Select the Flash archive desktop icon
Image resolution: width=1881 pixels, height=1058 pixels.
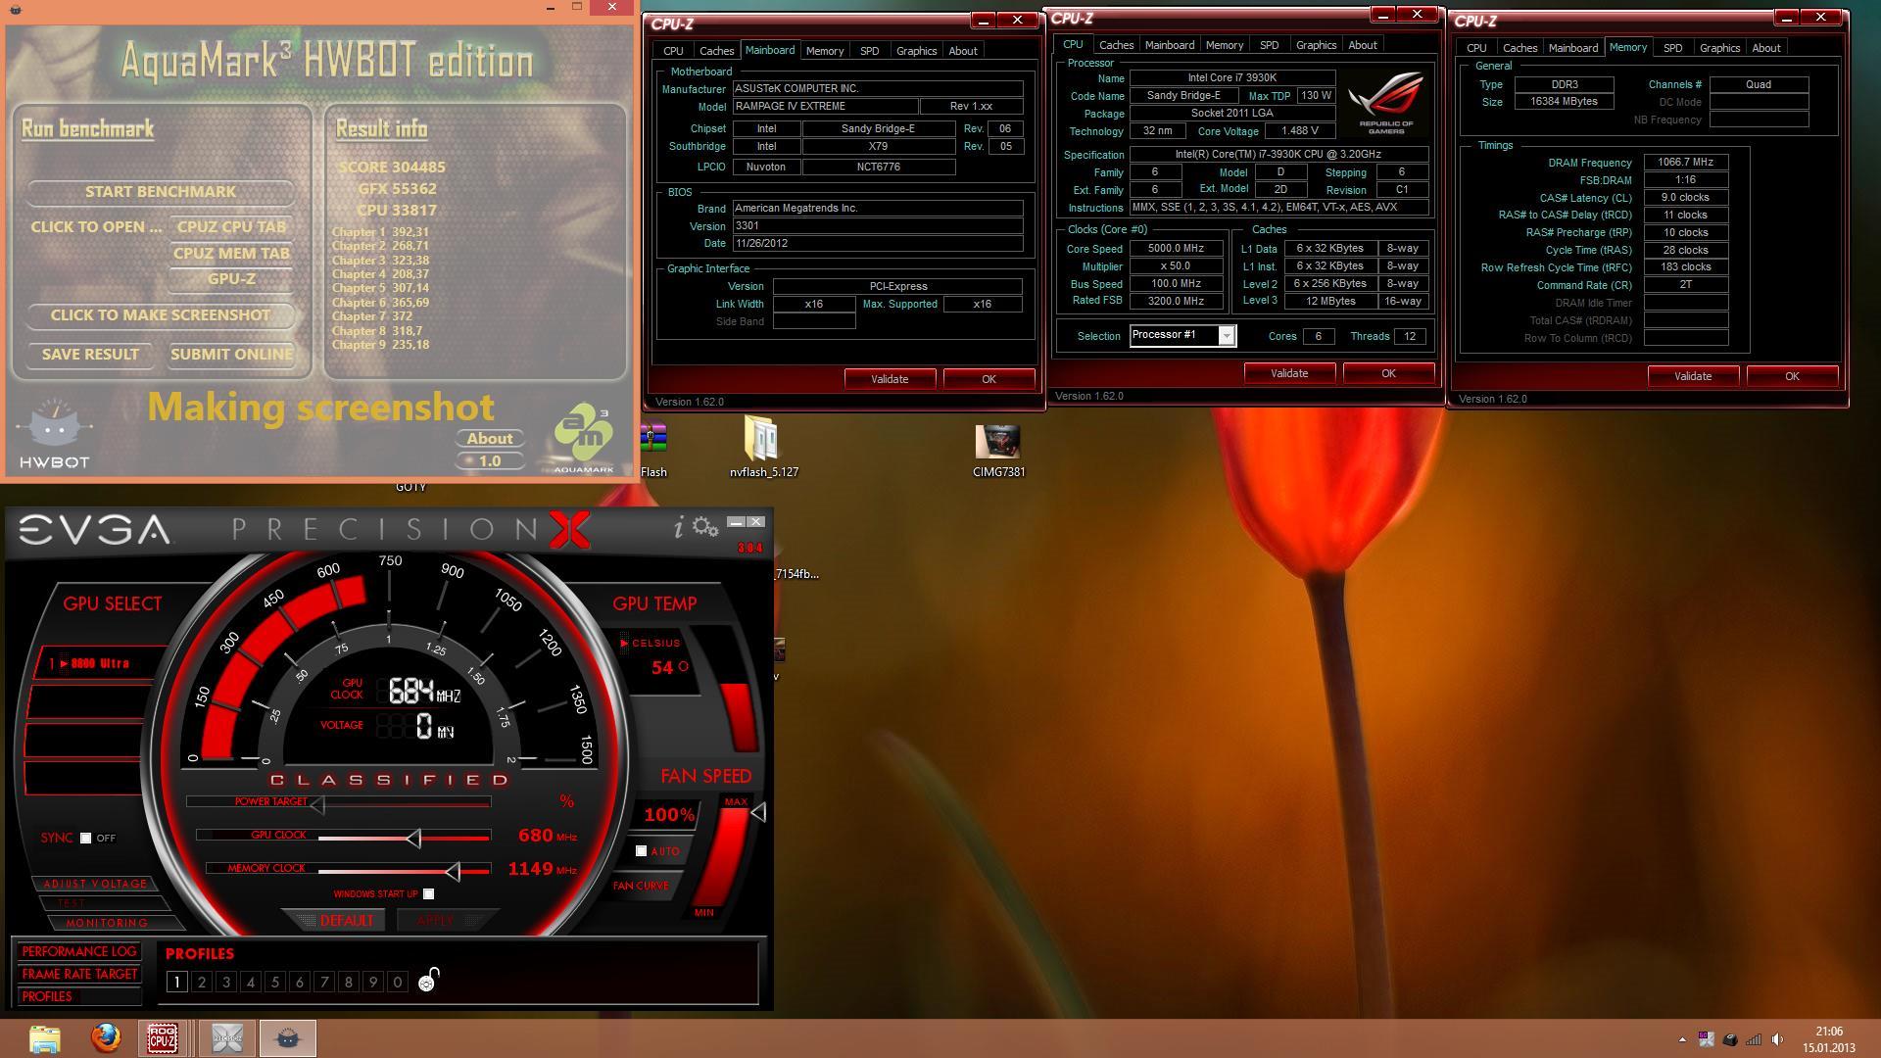click(653, 451)
